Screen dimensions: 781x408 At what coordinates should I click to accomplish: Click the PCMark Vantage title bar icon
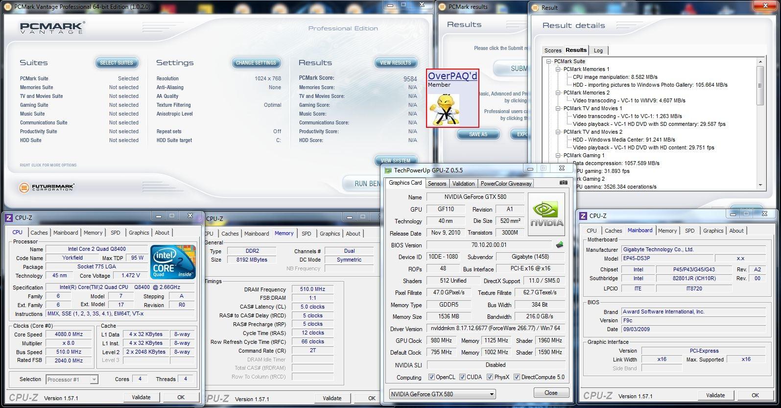click(8, 7)
